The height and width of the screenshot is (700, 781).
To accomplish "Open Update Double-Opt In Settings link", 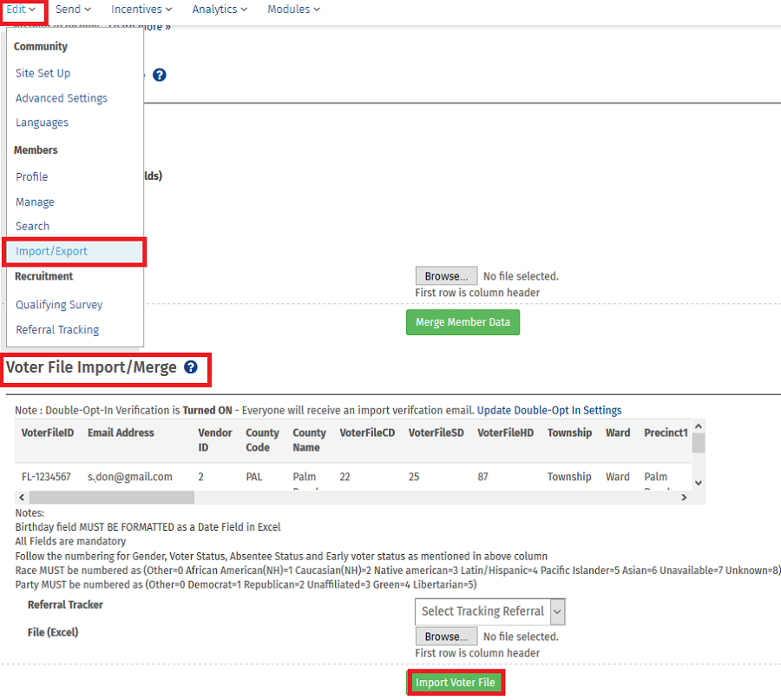I will click(549, 410).
